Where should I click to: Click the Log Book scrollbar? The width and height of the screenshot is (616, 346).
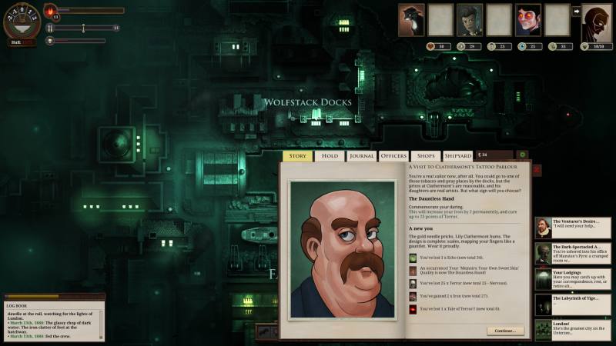[x=101, y=324]
